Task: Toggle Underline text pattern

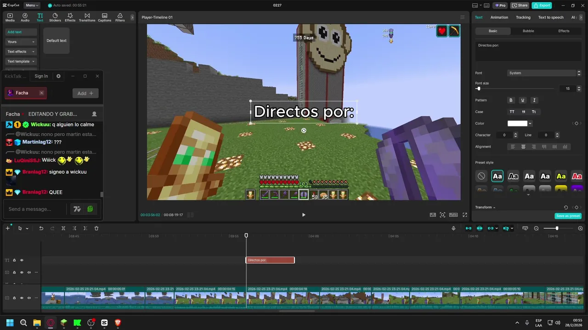Action: (522, 100)
